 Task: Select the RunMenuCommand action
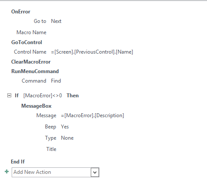[x=35, y=71]
